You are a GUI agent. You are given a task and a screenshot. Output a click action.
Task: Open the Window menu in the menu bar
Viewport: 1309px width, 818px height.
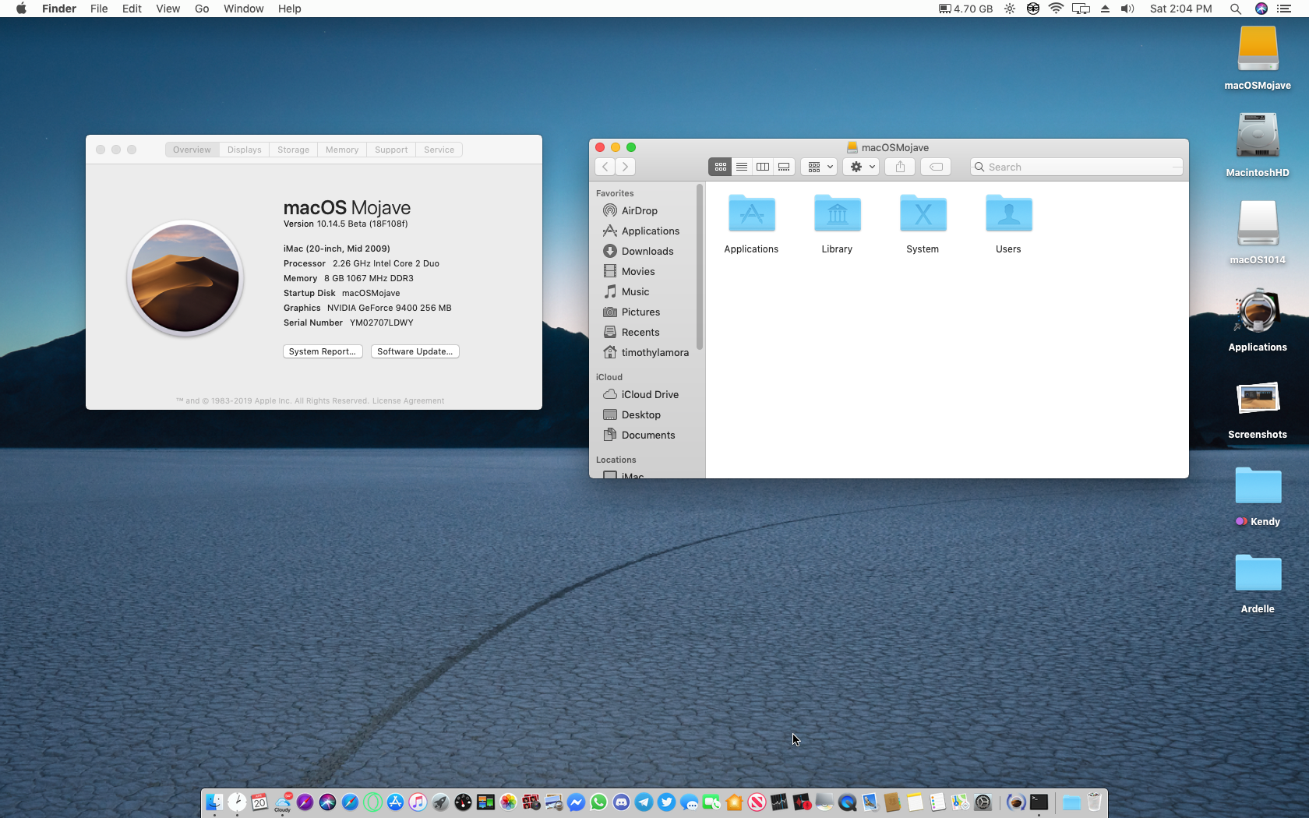pyautogui.click(x=244, y=9)
